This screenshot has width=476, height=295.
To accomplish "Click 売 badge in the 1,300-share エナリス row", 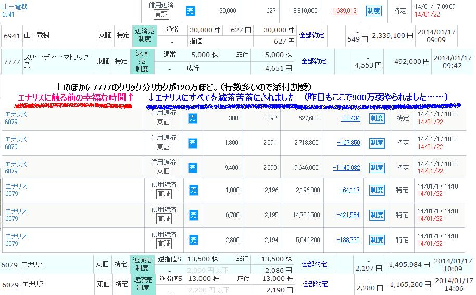I will point(193,143).
